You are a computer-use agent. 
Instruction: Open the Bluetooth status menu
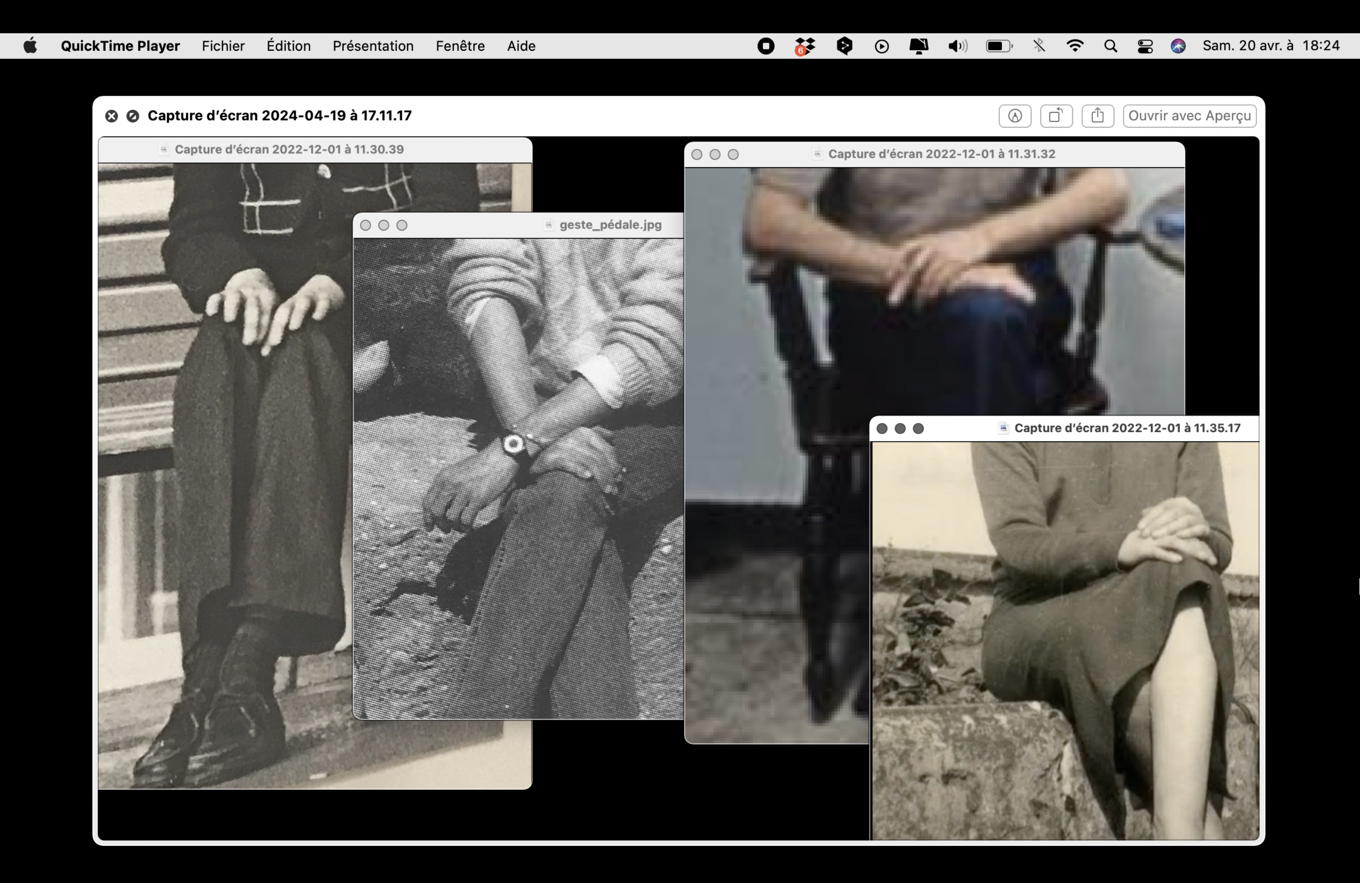pyautogui.click(x=1039, y=46)
